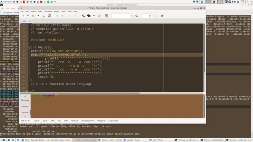Select the Terminal panel tab
Screen dimensions: 253x142
[x=25, y=112]
